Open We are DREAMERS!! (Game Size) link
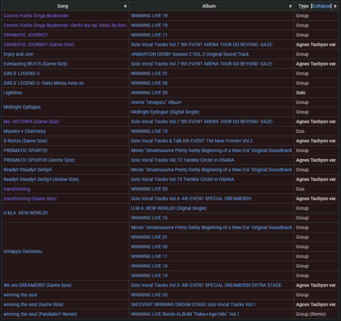 pos(37,285)
